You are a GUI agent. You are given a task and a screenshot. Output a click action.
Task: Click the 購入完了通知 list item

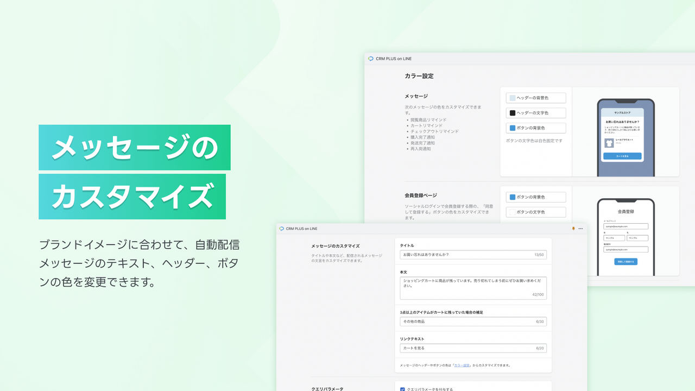point(422,137)
